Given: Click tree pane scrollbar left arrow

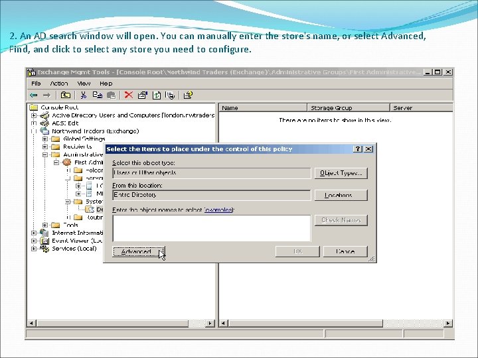Looking at the screenshot, I should [31, 323].
